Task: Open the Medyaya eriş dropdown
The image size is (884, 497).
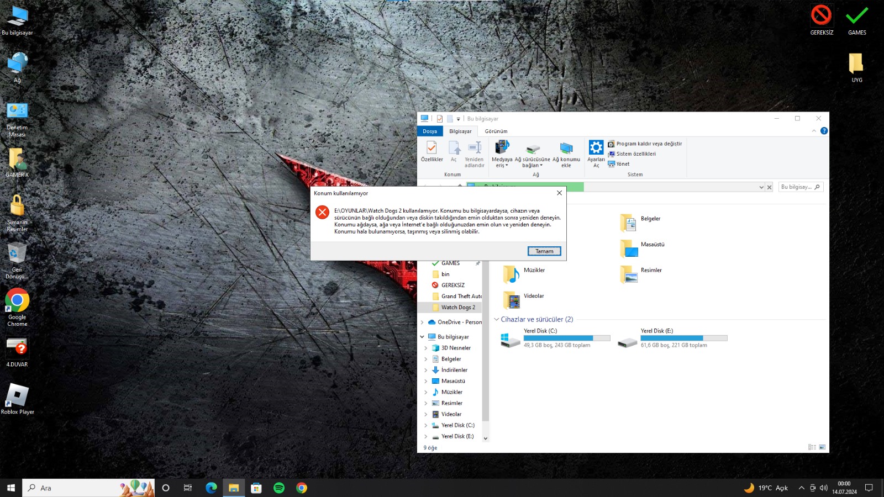Action: coord(502,154)
